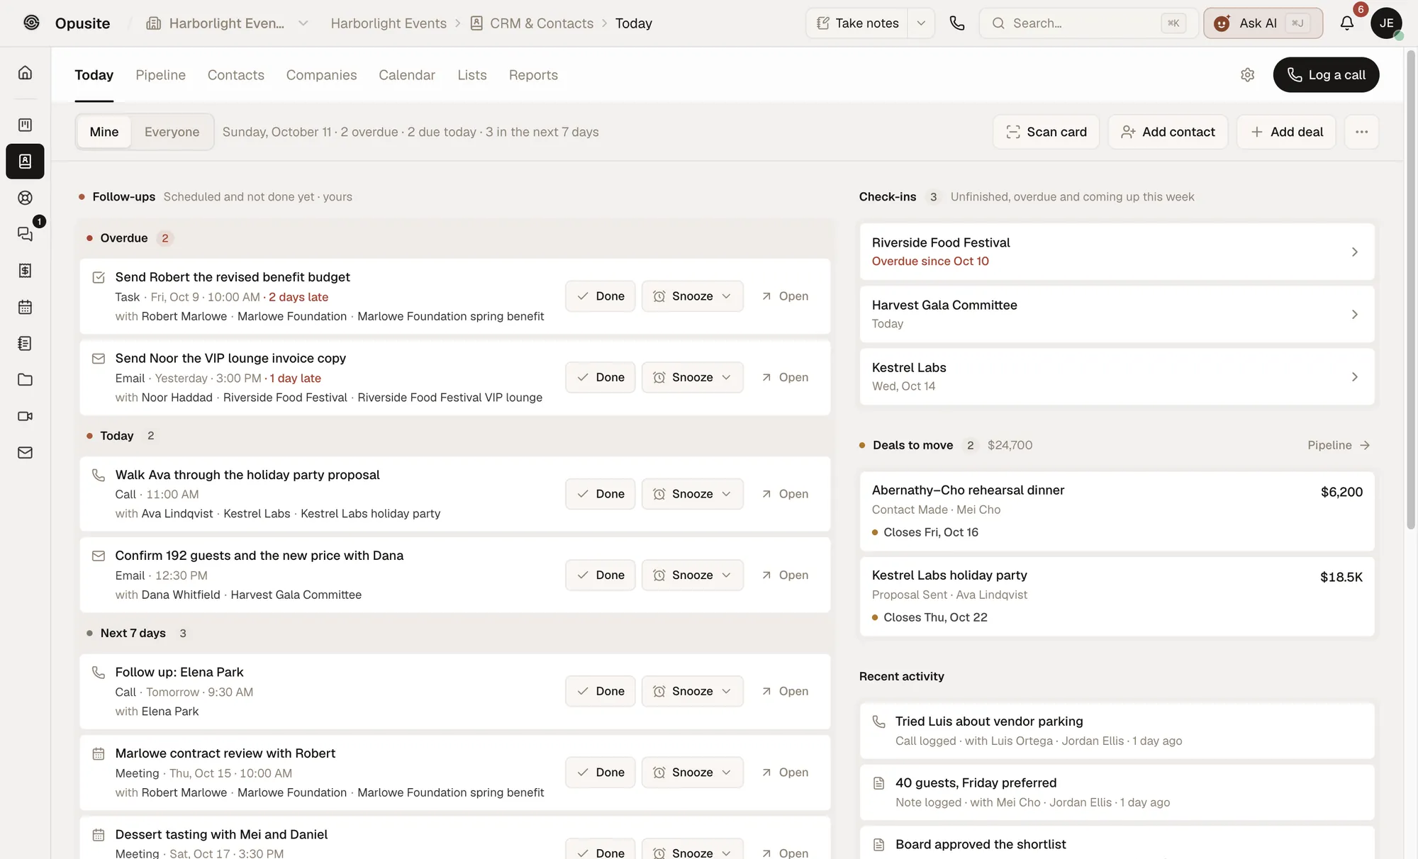Viewport: 1418px width, 859px height.
Task: Open the calendar sidebar icon
Action: [25, 307]
